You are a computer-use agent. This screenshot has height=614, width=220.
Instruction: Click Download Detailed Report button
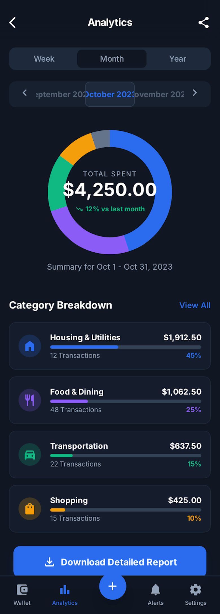click(x=110, y=562)
